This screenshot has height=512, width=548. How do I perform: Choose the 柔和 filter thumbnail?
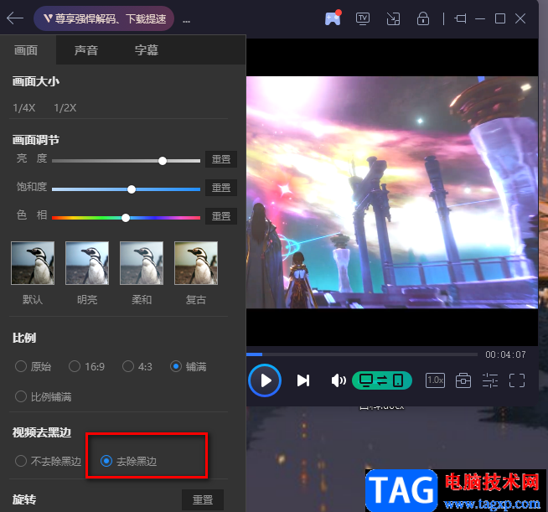pos(142,263)
